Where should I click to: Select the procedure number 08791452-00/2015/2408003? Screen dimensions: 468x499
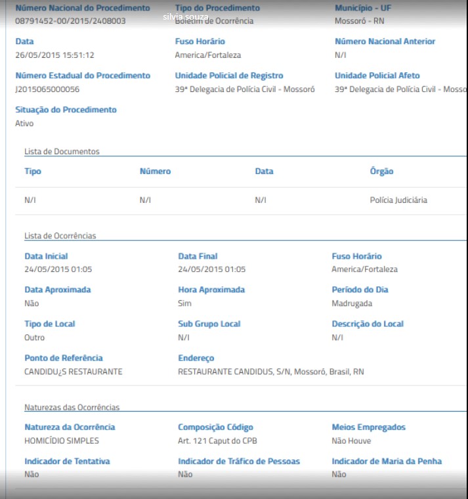70,21
